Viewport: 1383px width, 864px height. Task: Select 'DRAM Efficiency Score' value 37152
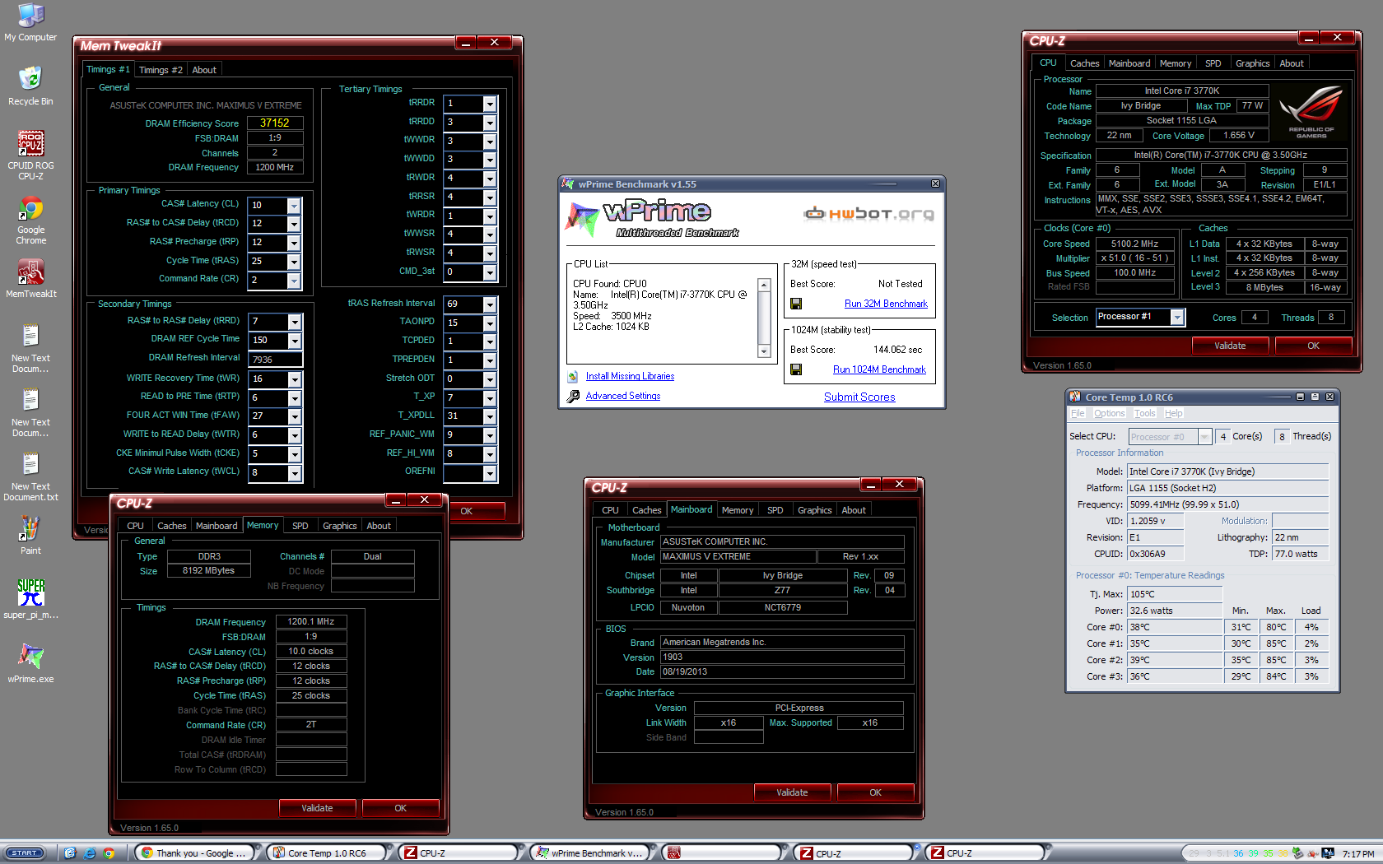click(x=275, y=123)
